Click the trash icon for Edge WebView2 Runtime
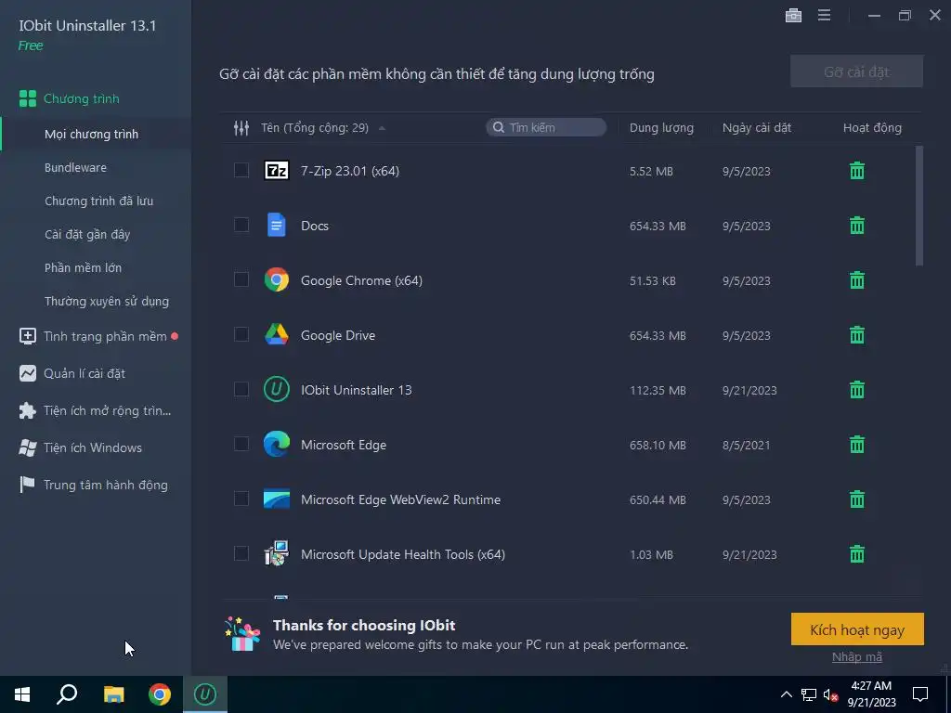 point(857,499)
